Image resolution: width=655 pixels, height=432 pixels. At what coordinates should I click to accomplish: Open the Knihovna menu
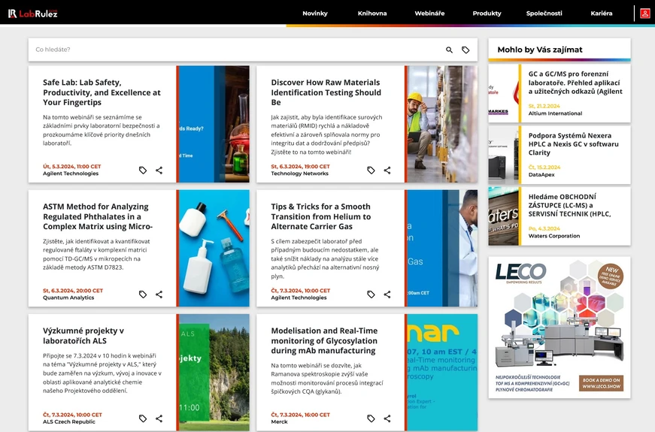click(x=372, y=14)
